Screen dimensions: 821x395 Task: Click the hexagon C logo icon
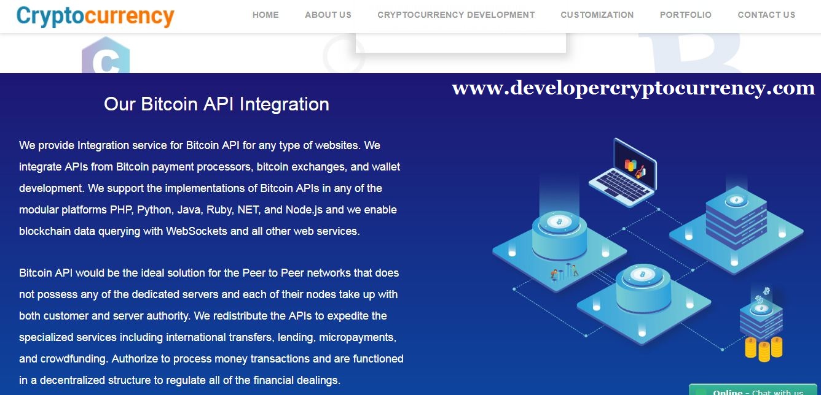[106, 55]
